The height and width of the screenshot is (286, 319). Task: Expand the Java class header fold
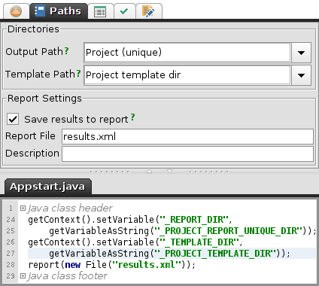[x=23, y=208]
